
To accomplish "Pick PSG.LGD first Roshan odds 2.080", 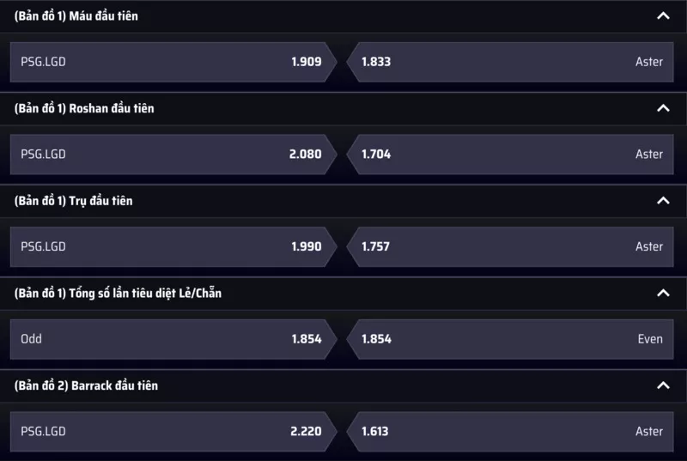I will coord(172,155).
